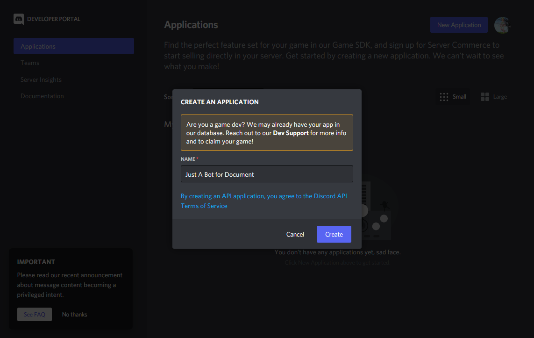534x338 pixels.
Task: Cancel the Create an Application dialog
Action: pos(295,234)
